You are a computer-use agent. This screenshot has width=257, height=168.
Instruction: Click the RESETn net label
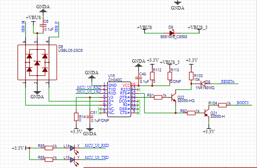click(x=227, y=81)
